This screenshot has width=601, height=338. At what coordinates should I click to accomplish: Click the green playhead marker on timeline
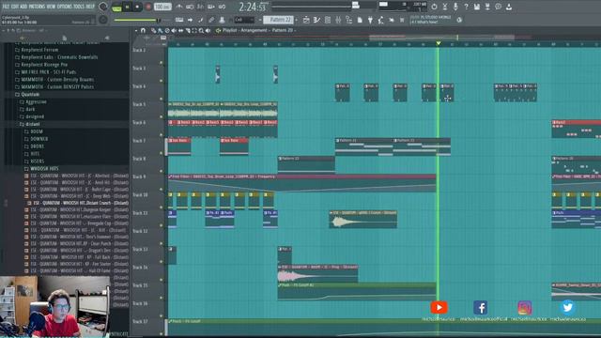point(439,43)
